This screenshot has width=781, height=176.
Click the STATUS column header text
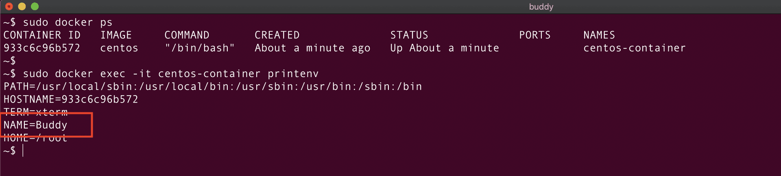(x=409, y=35)
